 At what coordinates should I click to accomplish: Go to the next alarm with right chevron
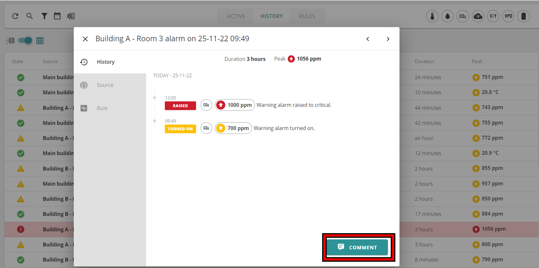[388, 39]
